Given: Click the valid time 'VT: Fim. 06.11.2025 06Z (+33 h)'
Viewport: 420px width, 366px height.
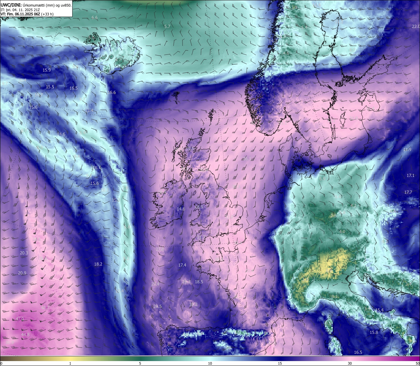Looking at the screenshot, I should pyautogui.click(x=27, y=14).
